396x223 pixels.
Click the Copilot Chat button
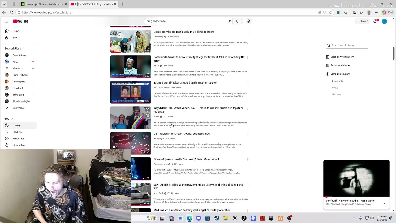click(x=388, y=12)
